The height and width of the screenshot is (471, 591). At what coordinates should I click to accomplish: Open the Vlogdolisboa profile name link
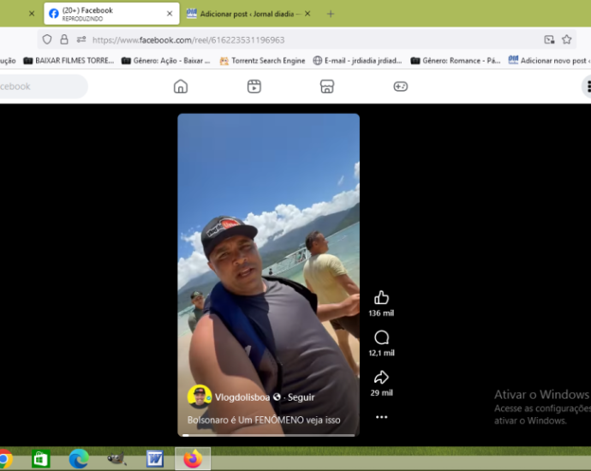(242, 397)
